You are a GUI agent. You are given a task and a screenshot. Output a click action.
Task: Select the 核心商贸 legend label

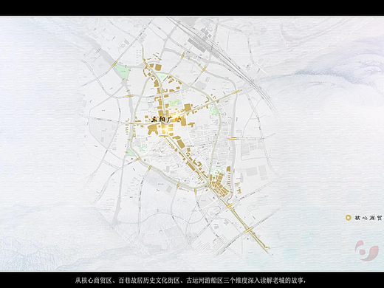tap(368, 218)
